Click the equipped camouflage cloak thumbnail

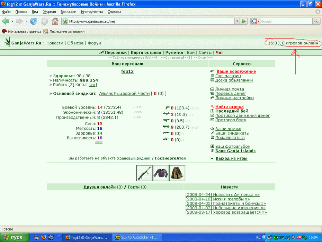click(177, 173)
